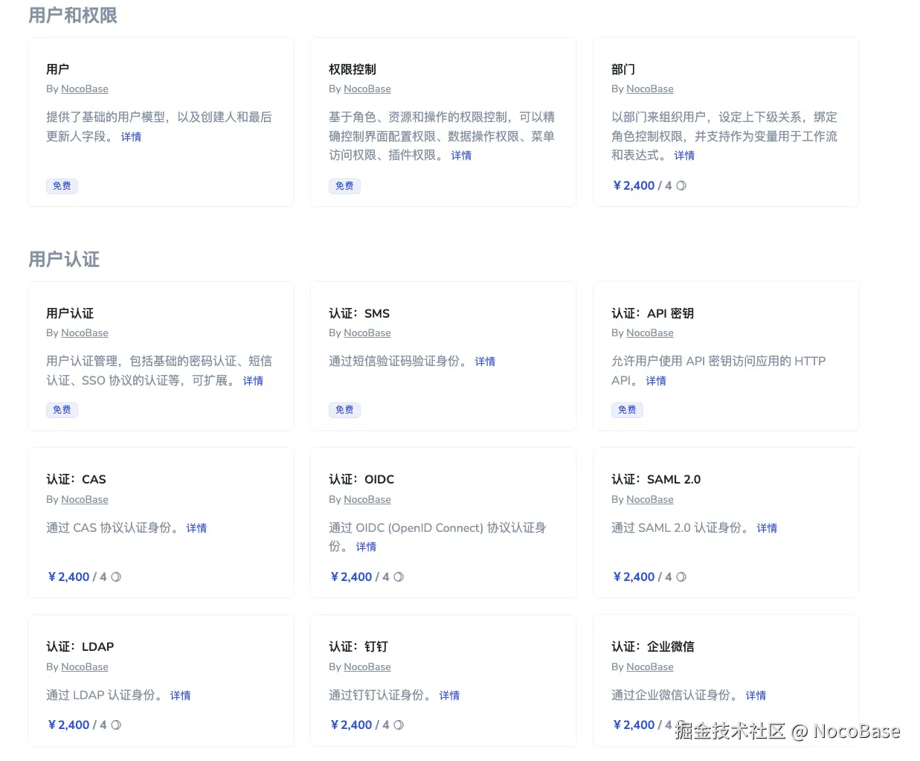
Task: Select the 部门 plugin card title
Action: coord(623,69)
